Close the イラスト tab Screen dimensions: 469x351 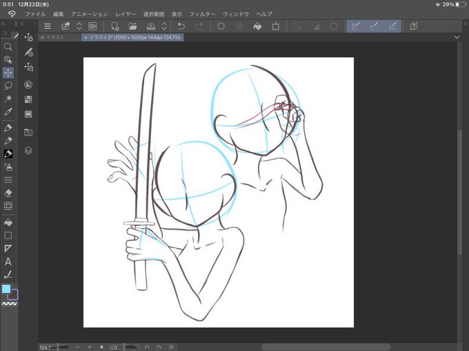click(x=42, y=38)
